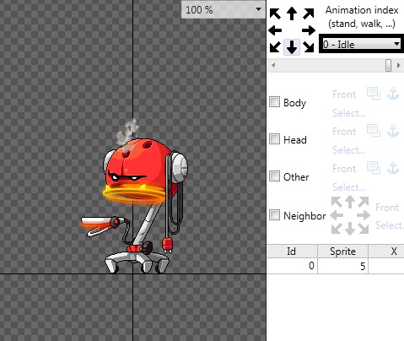Click the Sprite column header
The height and width of the screenshot is (341, 404).
(x=342, y=251)
